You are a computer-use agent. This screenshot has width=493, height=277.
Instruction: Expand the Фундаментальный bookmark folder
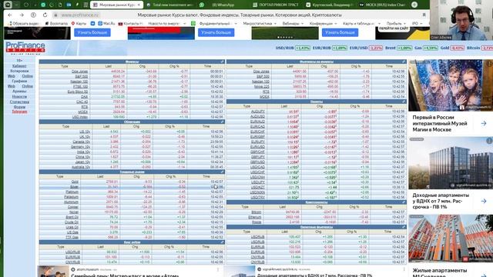[218, 24]
